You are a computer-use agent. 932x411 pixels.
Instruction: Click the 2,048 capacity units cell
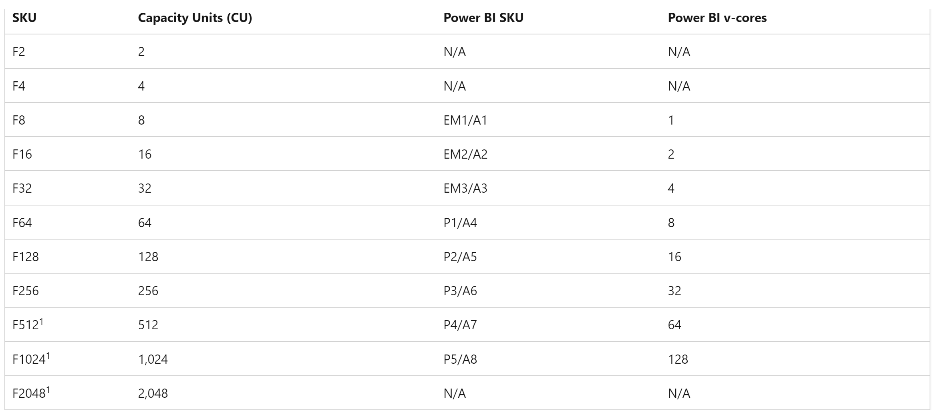point(153,393)
